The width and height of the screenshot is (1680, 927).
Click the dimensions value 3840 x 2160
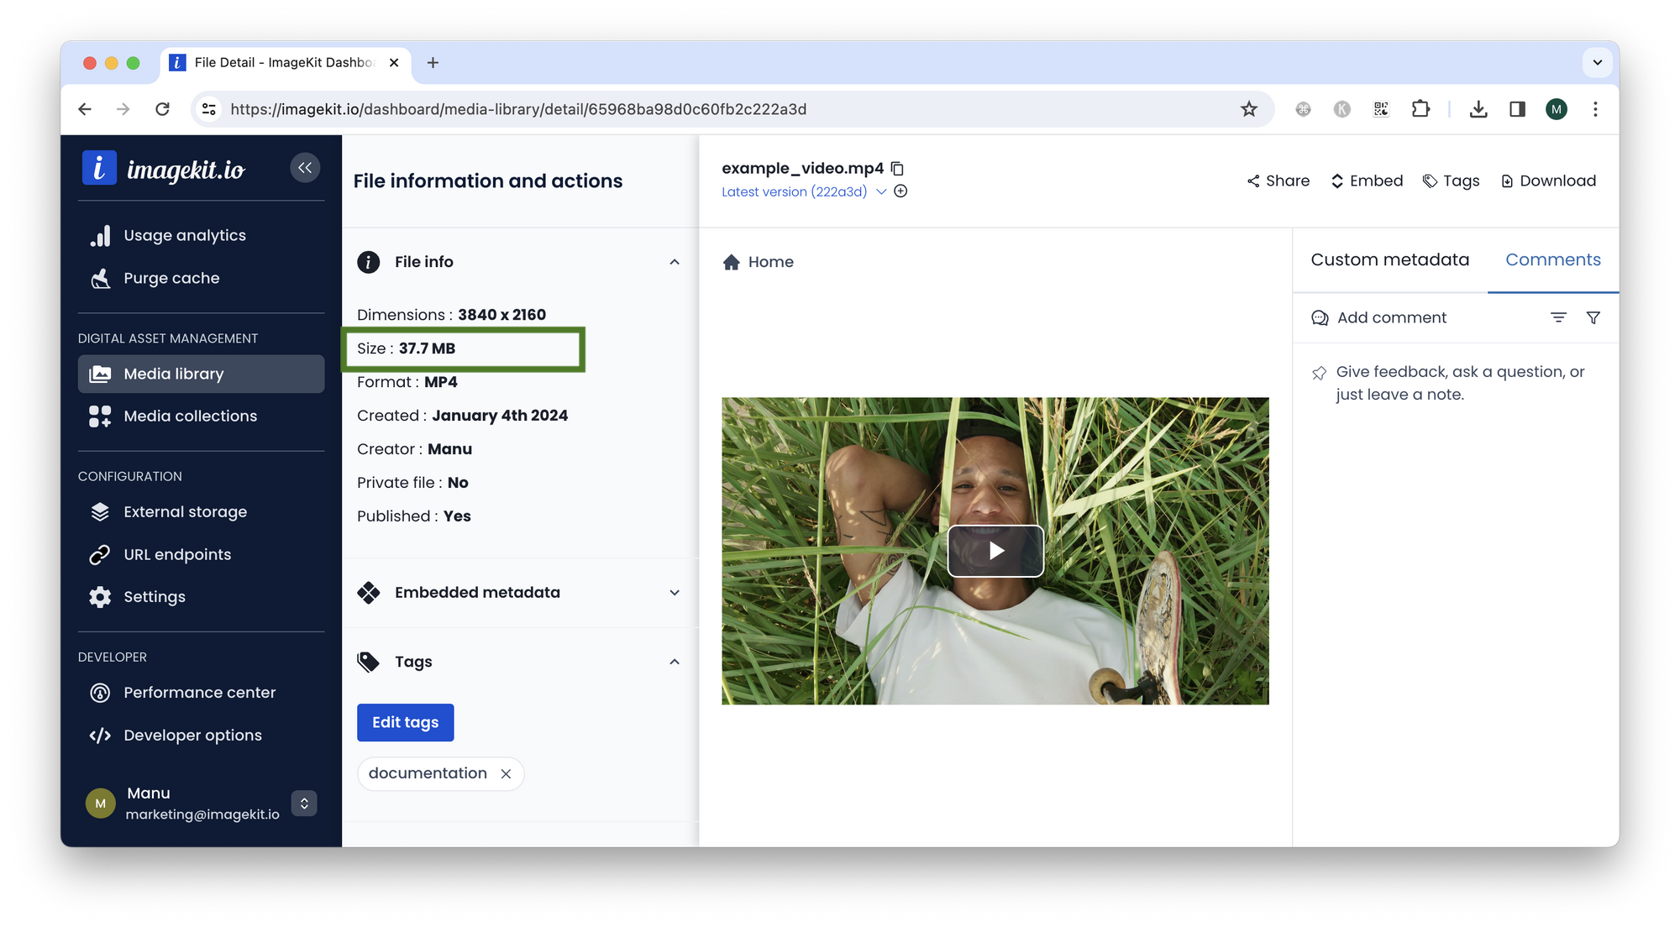click(502, 315)
